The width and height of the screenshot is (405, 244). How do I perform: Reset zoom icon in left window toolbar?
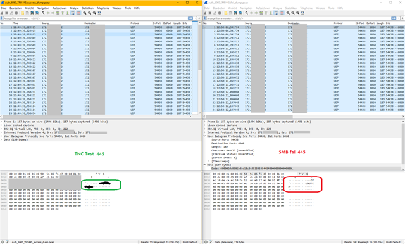(94, 13)
